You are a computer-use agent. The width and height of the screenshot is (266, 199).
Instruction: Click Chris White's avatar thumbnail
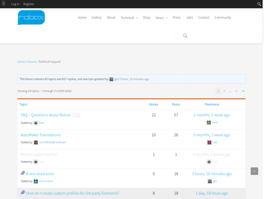click(x=36, y=143)
